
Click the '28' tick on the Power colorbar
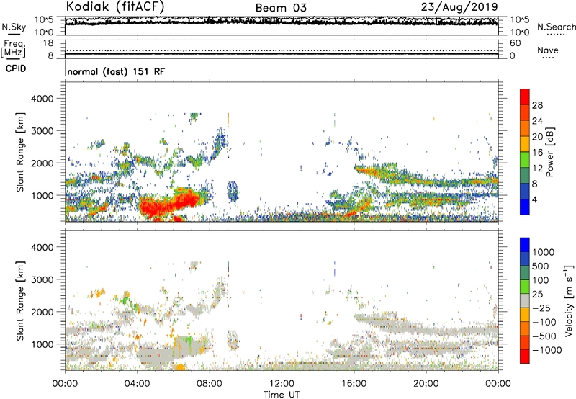(537, 105)
